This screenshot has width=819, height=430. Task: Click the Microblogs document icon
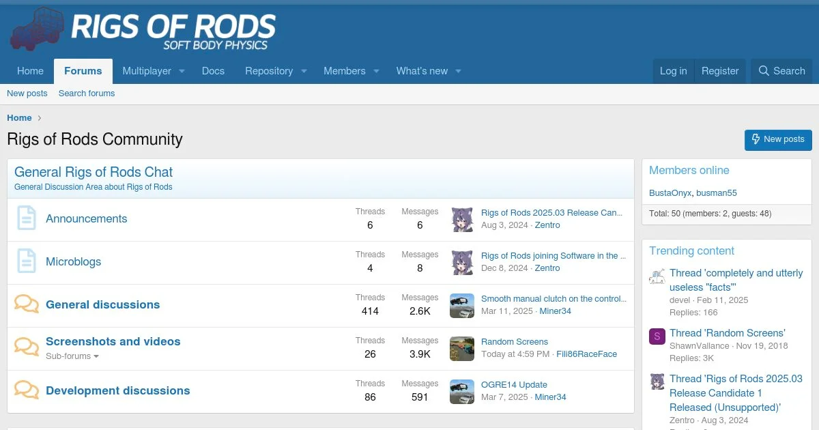tap(27, 261)
